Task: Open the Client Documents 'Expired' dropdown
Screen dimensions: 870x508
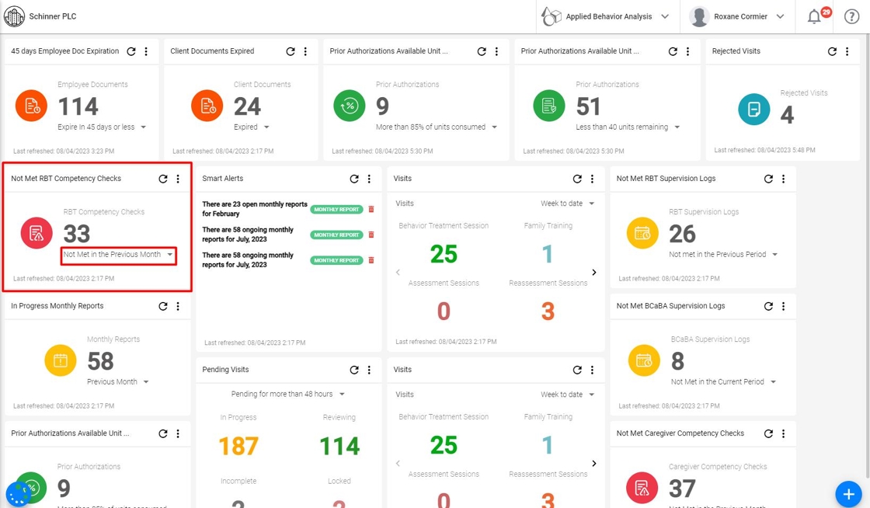Action: (252, 127)
